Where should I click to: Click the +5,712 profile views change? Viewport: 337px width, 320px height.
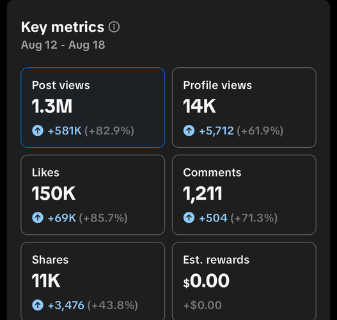(216, 131)
